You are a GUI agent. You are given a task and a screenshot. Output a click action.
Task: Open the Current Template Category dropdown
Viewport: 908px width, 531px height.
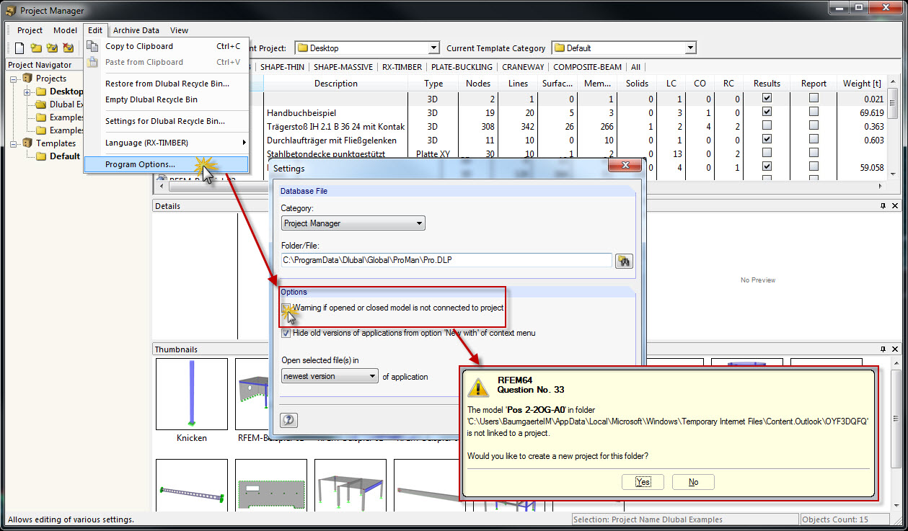click(690, 48)
